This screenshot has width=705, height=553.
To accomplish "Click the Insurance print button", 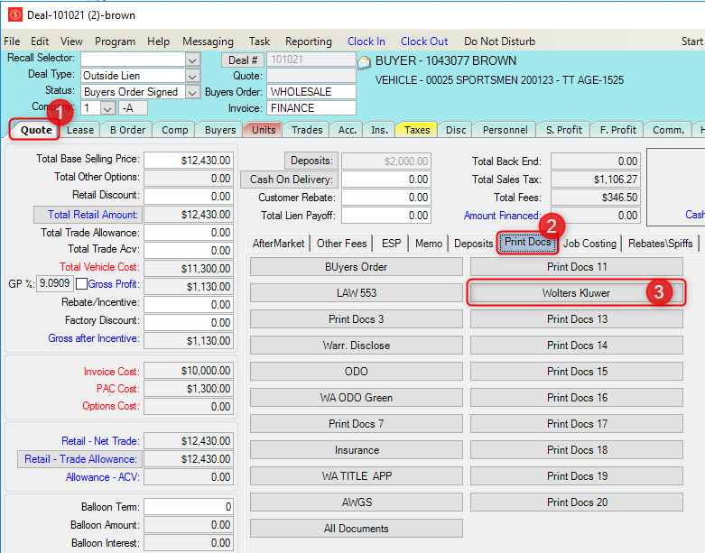I will (x=356, y=450).
